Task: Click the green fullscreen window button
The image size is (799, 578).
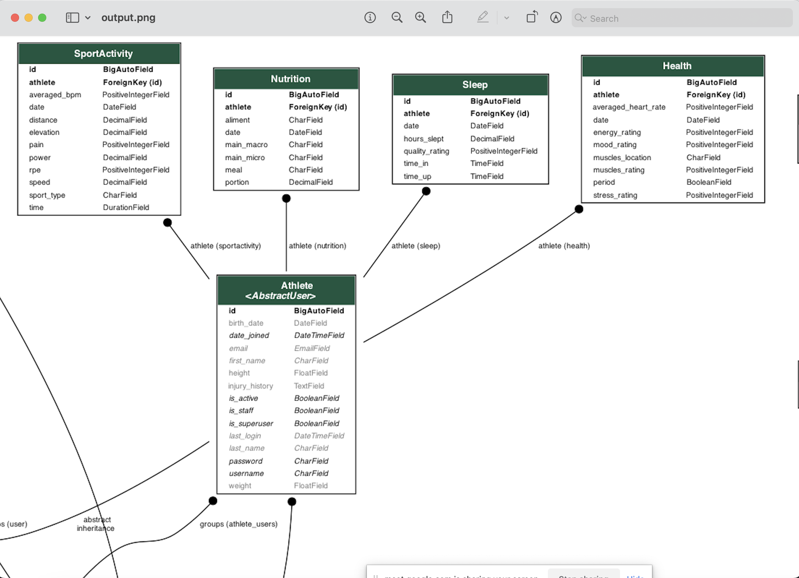Action: pos(42,18)
